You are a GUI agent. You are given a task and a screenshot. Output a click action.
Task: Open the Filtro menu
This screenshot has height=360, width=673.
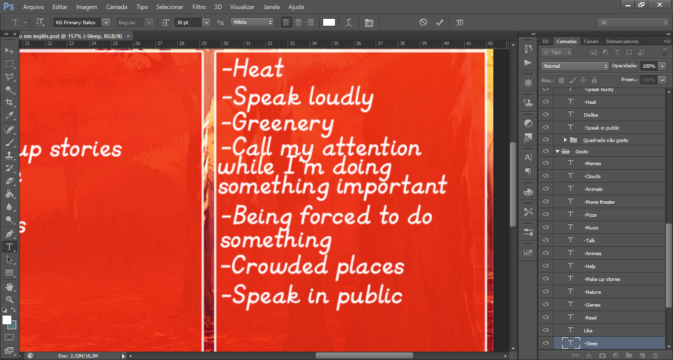coord(199,7)
